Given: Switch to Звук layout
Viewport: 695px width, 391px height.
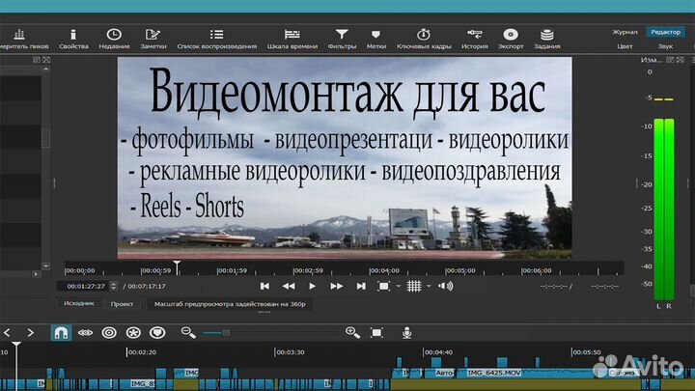Looking at the screenshot, I should pos(665,46).
